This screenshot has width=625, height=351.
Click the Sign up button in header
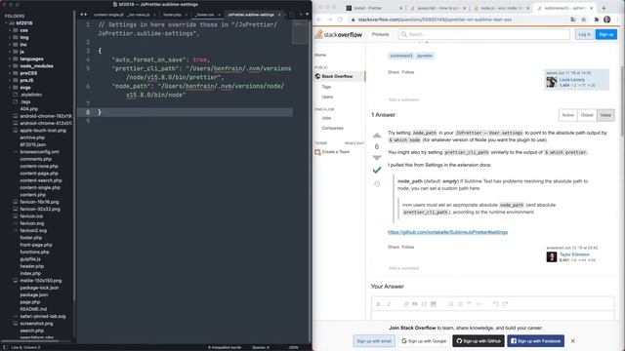tap(605, 35)
